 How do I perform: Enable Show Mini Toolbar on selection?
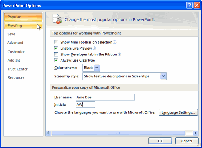coord(56,42)
